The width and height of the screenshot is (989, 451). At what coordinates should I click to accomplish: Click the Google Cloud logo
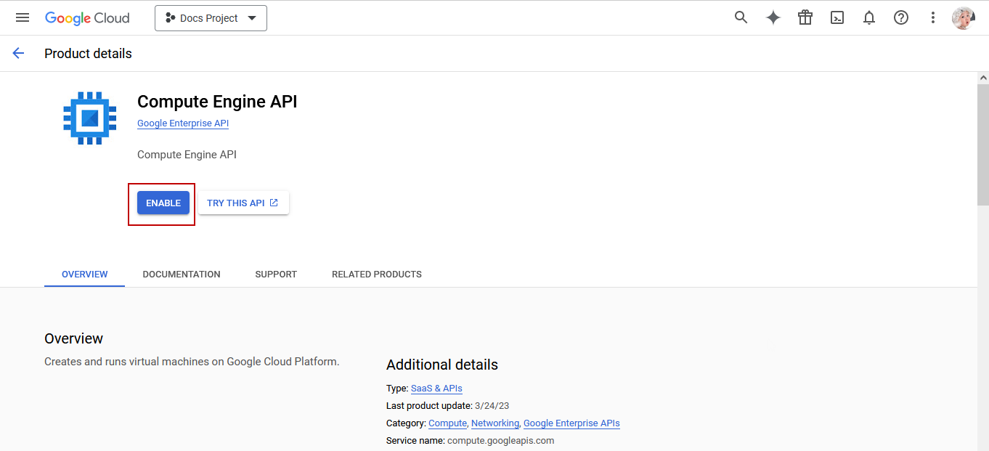87,18
